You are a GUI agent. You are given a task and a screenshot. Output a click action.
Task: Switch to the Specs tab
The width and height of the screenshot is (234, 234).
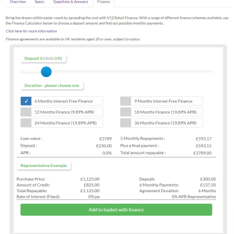[39, 2]
